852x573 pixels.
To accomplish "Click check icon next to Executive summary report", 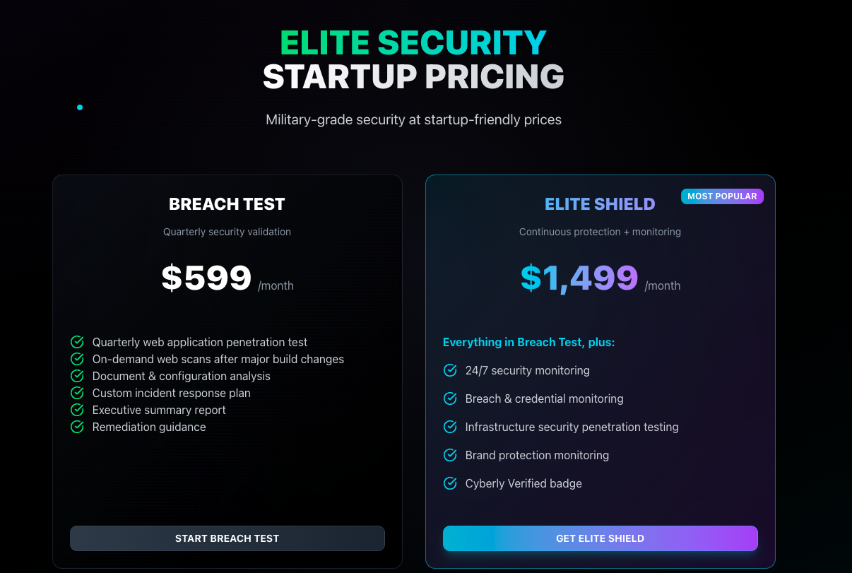I will pyautogui.click(x=78, y=410).
